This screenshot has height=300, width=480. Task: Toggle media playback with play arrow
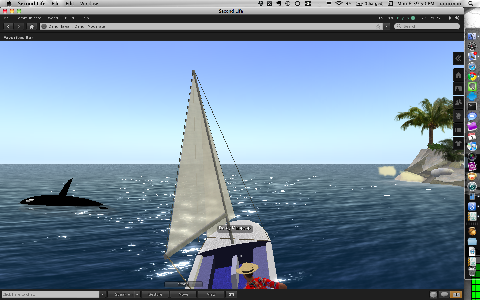click(x=450, y=18)
